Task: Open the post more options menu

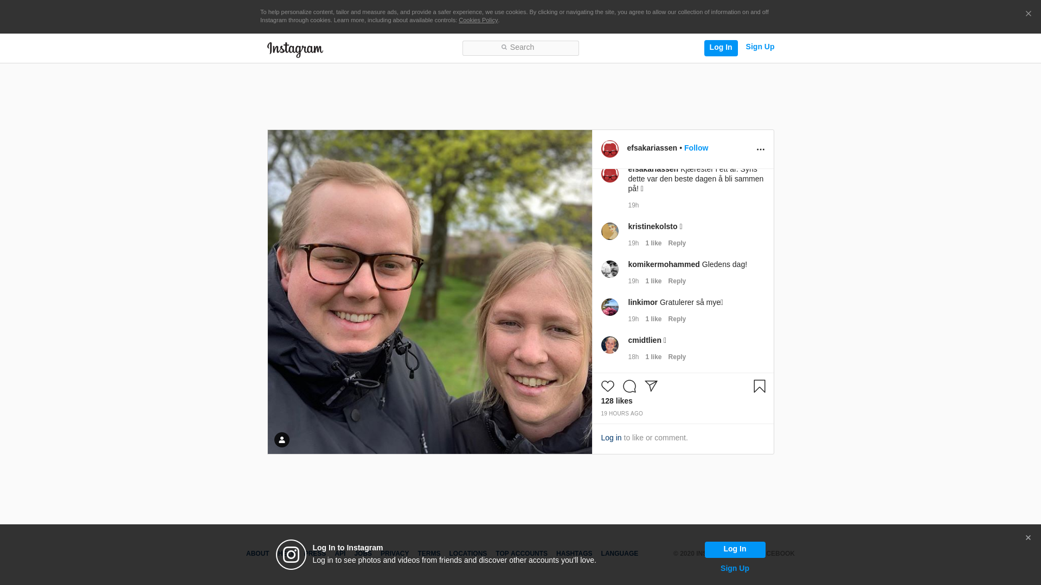Action: pyautogui.click(x=760, y=149)
